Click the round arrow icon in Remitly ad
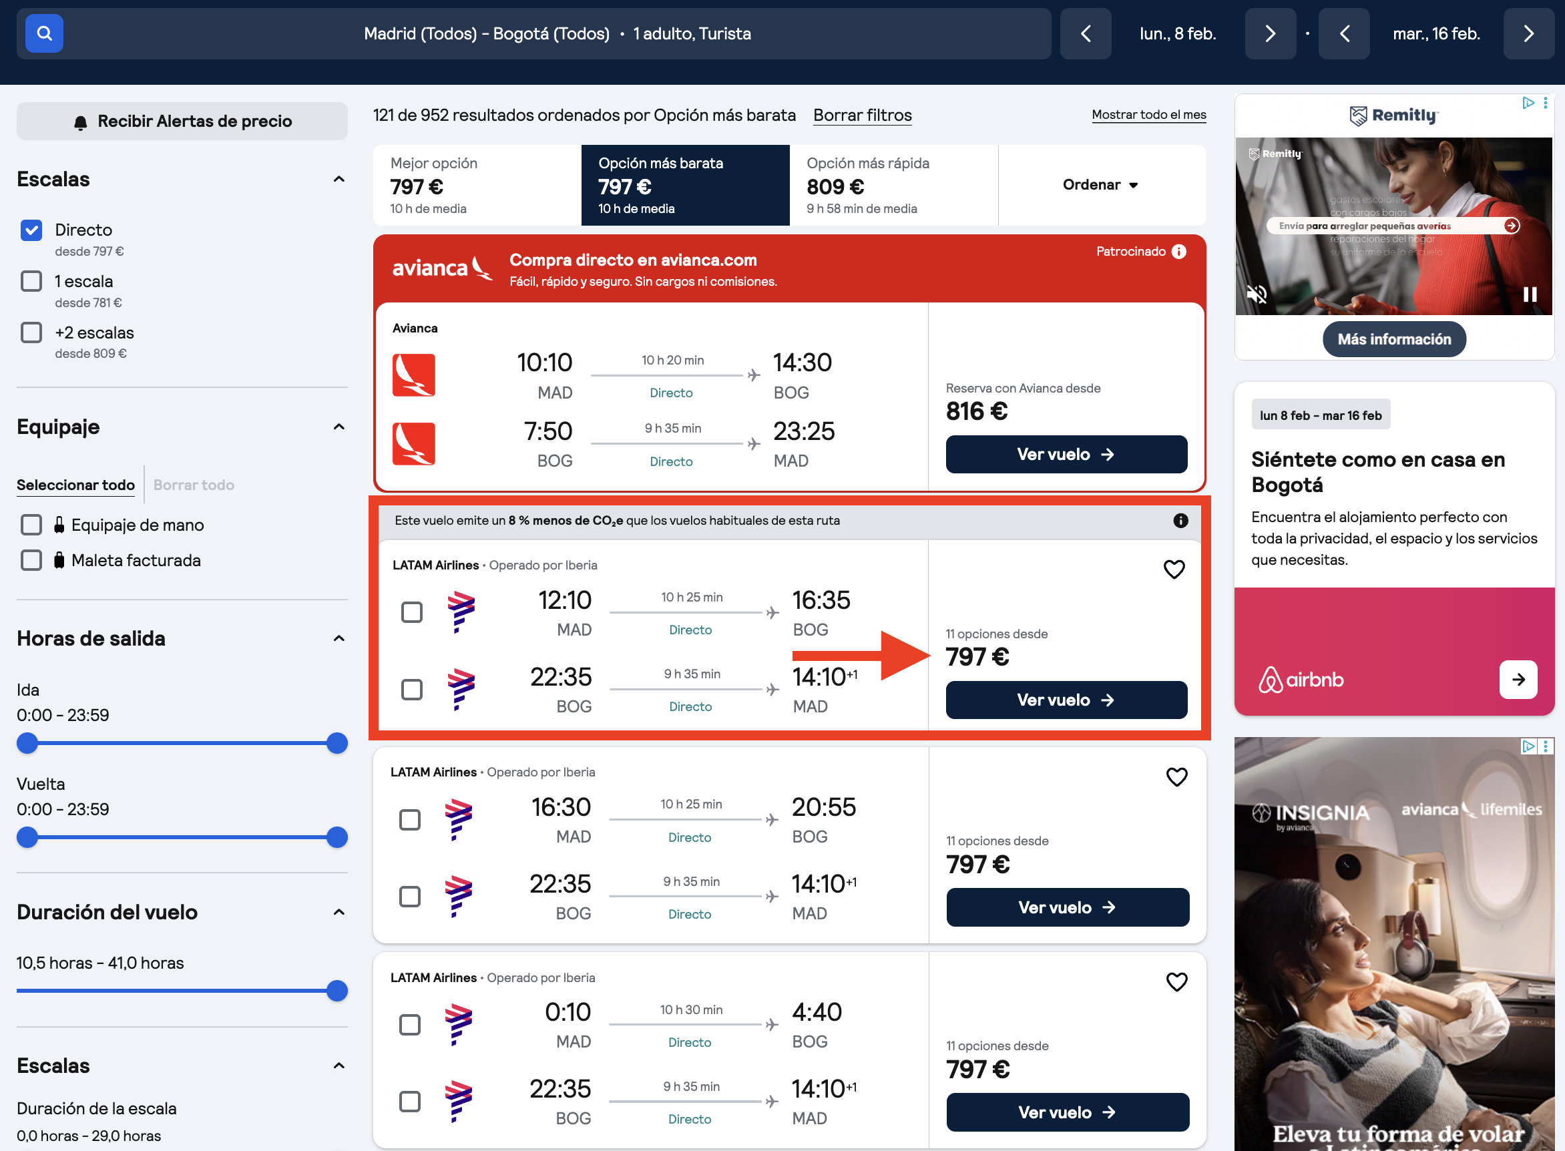This screenshot has width=1565, height=1151. click(1512, 226)
